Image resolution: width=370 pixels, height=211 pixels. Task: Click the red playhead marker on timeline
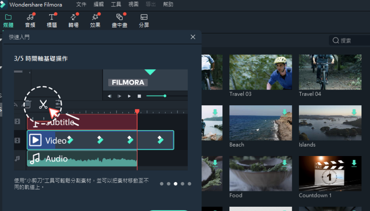(x=137, y=111)
